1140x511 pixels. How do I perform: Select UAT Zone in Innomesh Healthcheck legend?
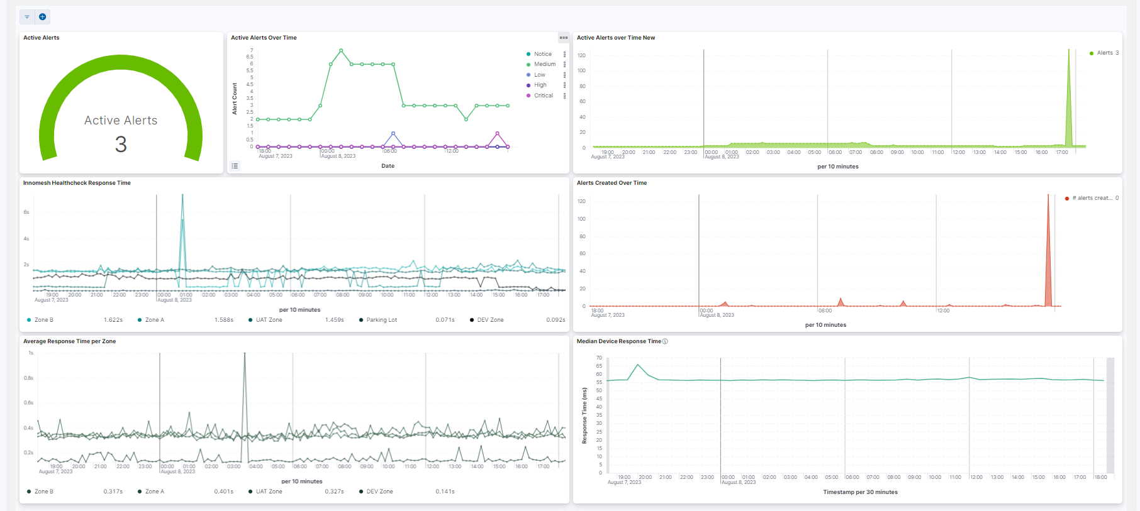tap(269, 320)
